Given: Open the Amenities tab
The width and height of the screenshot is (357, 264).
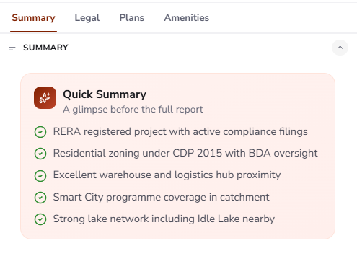Looking at the screenshot, I should click(x=187, y=18).
